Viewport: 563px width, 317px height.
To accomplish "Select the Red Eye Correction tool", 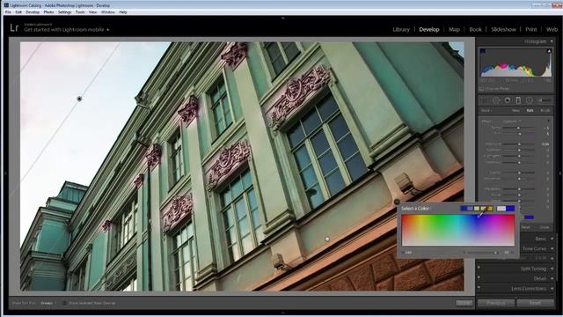I will (508, 100).
